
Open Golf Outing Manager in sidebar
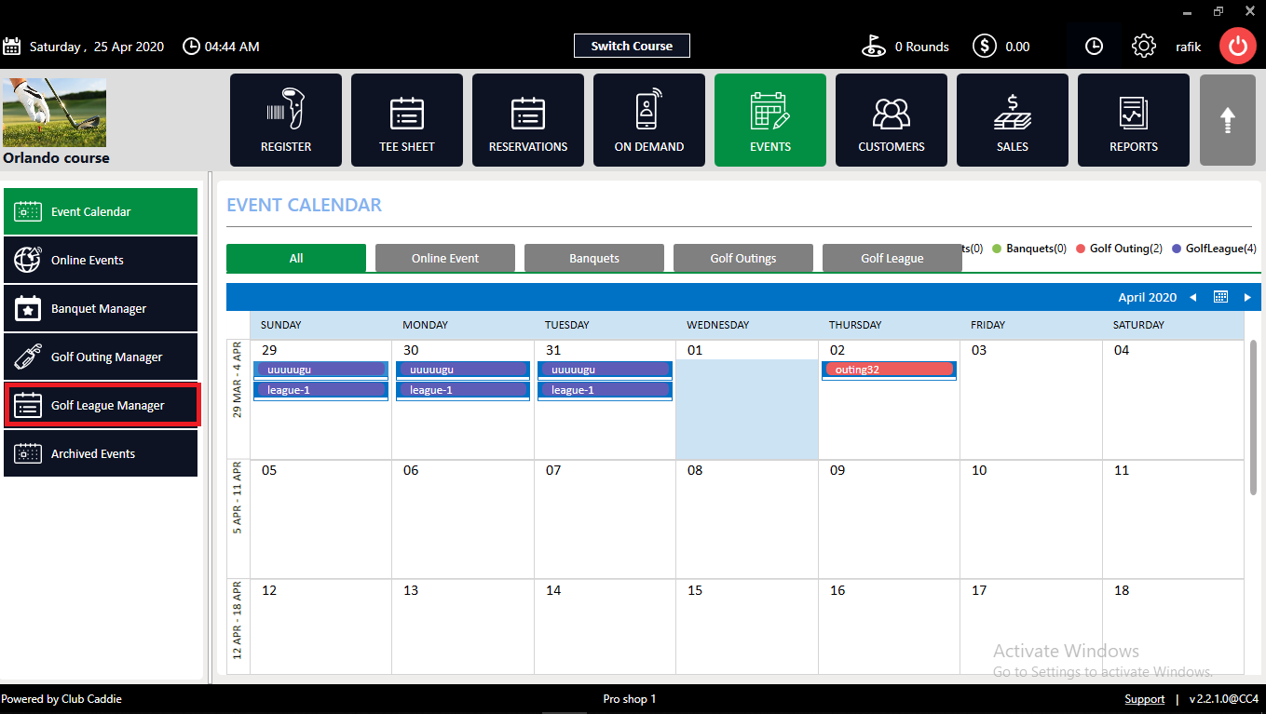pos(101,357)
